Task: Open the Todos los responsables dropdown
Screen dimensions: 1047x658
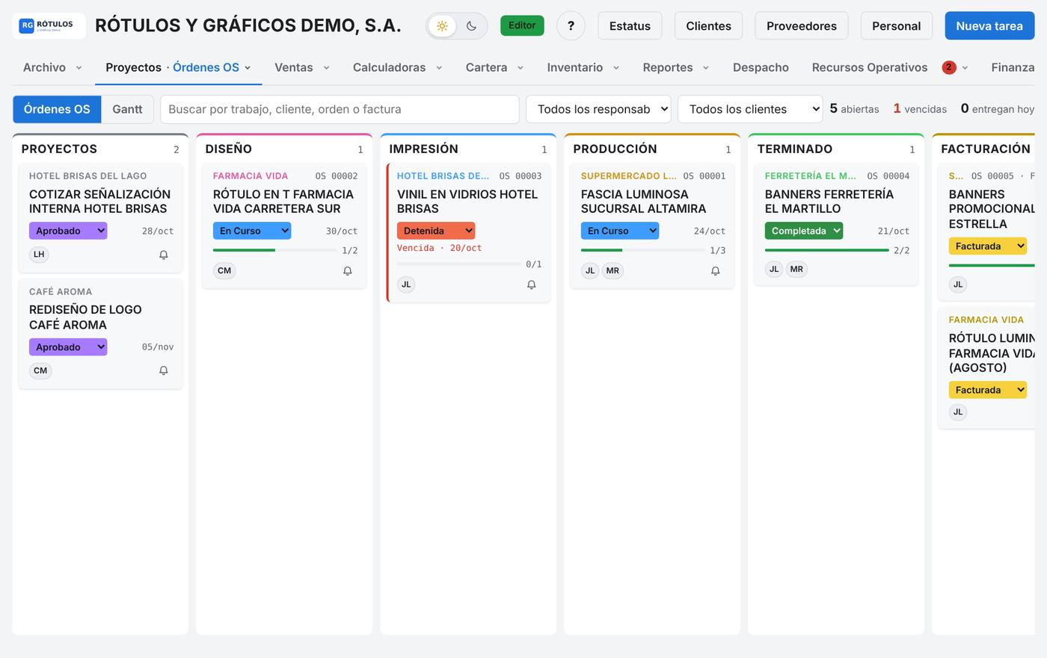Action: [600, 109]
